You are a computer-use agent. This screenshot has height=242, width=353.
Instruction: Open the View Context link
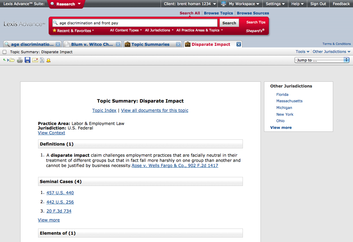(52, 133)
